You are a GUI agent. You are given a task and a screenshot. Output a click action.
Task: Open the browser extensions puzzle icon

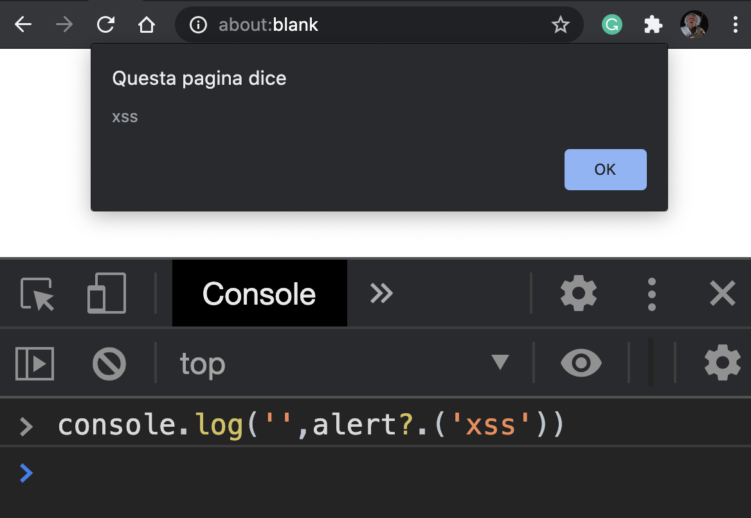[x=653, y=24]
